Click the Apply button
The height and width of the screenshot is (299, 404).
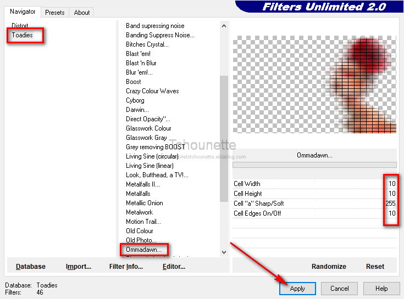[297, 289]
